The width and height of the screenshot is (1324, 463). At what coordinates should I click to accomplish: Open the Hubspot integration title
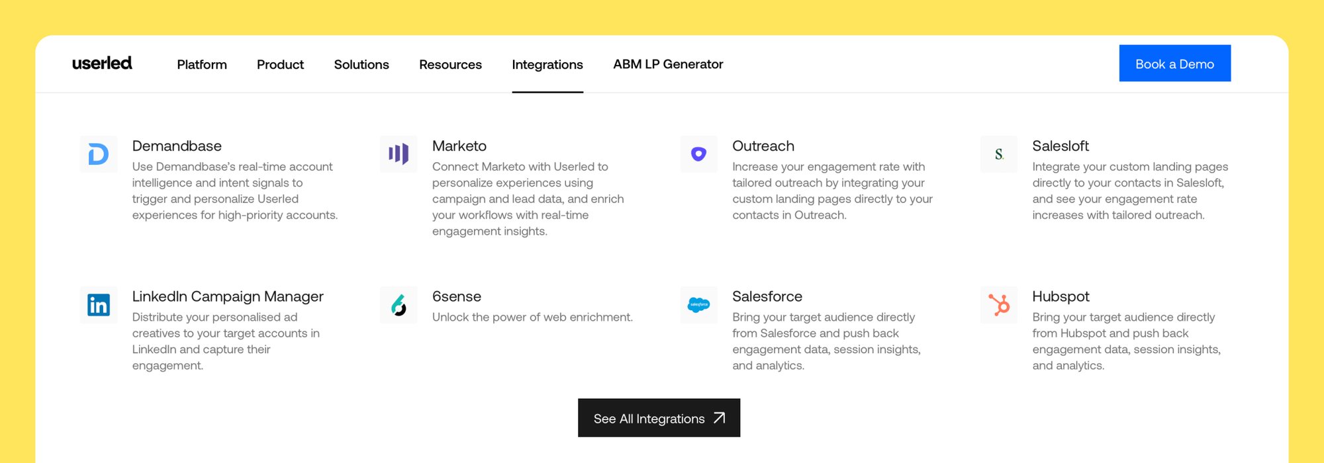pyautogui.click(x=1061, y=296)
